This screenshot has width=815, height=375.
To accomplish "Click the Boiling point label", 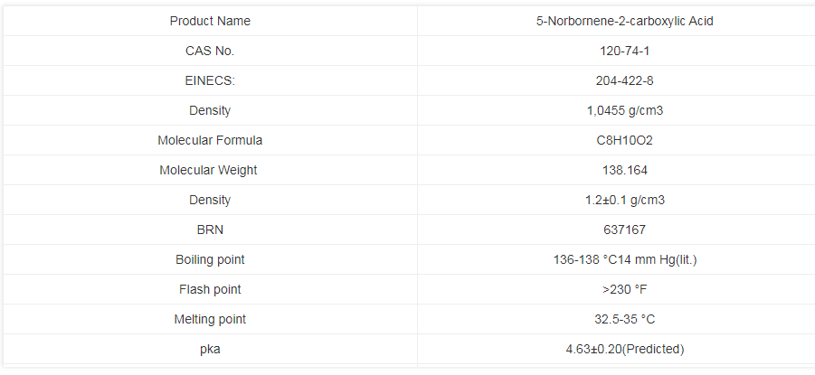I will coord(210,259).
